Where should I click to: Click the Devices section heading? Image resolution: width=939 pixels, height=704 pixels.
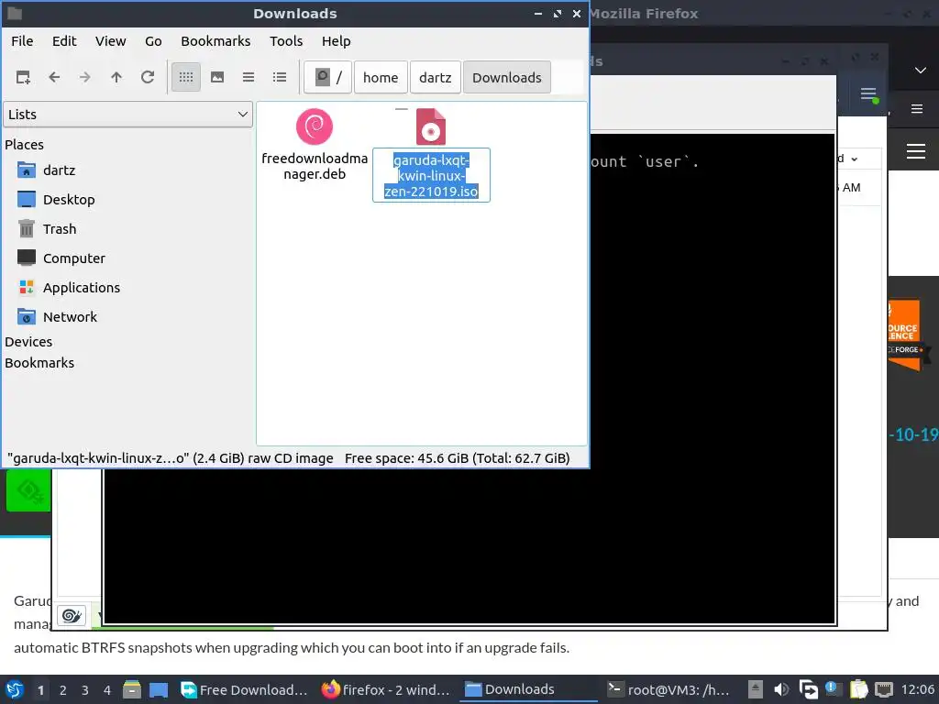coord(28,342)
